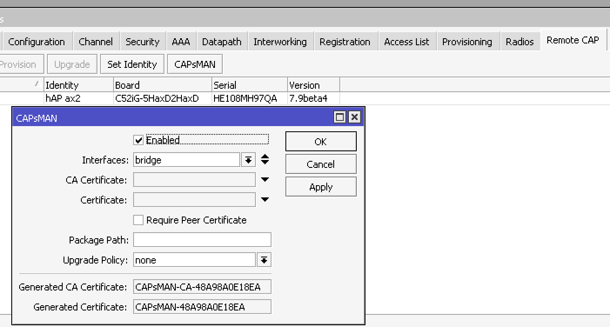Sort table by Identity column

point(79,85)
